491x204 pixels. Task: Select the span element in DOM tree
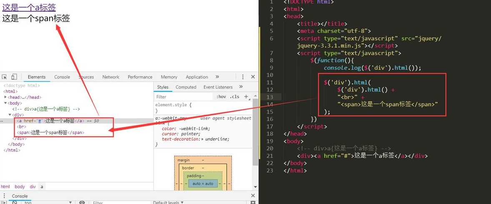(x=51, y=133)
